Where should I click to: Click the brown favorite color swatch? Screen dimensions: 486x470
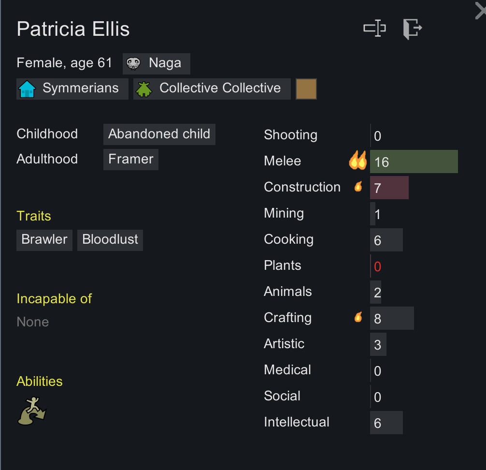point(306,89)
